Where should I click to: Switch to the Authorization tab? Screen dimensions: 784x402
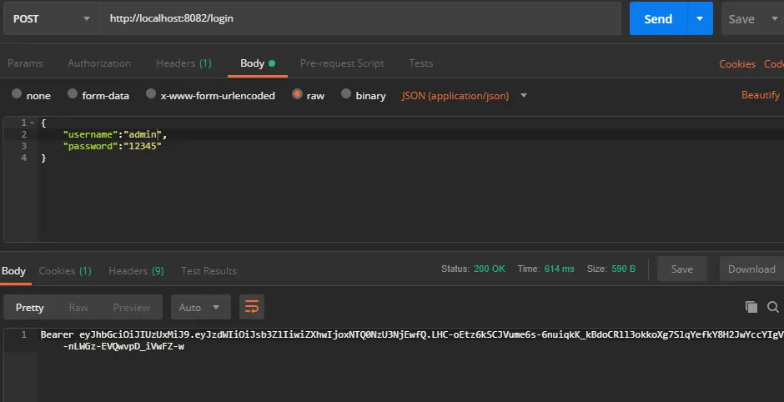(99, 63)
